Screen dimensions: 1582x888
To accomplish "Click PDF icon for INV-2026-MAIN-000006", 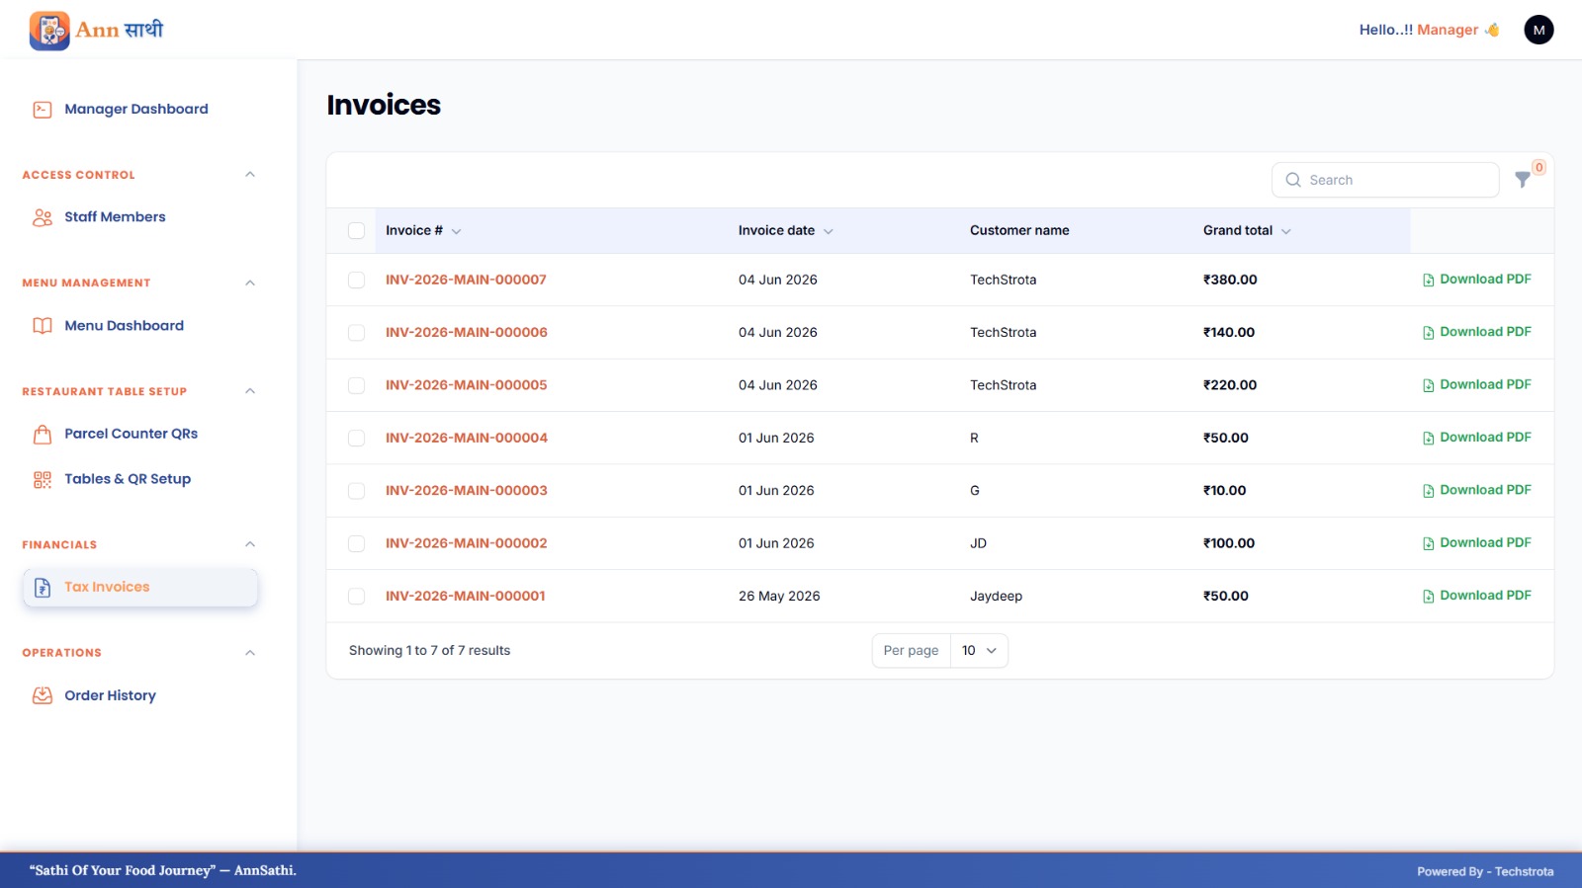I will pyautogui.click(x=1428, y=333).
